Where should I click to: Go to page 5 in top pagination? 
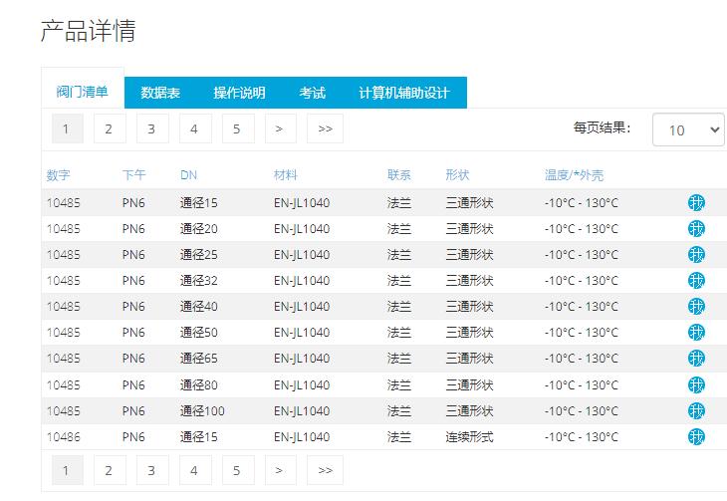237,128
